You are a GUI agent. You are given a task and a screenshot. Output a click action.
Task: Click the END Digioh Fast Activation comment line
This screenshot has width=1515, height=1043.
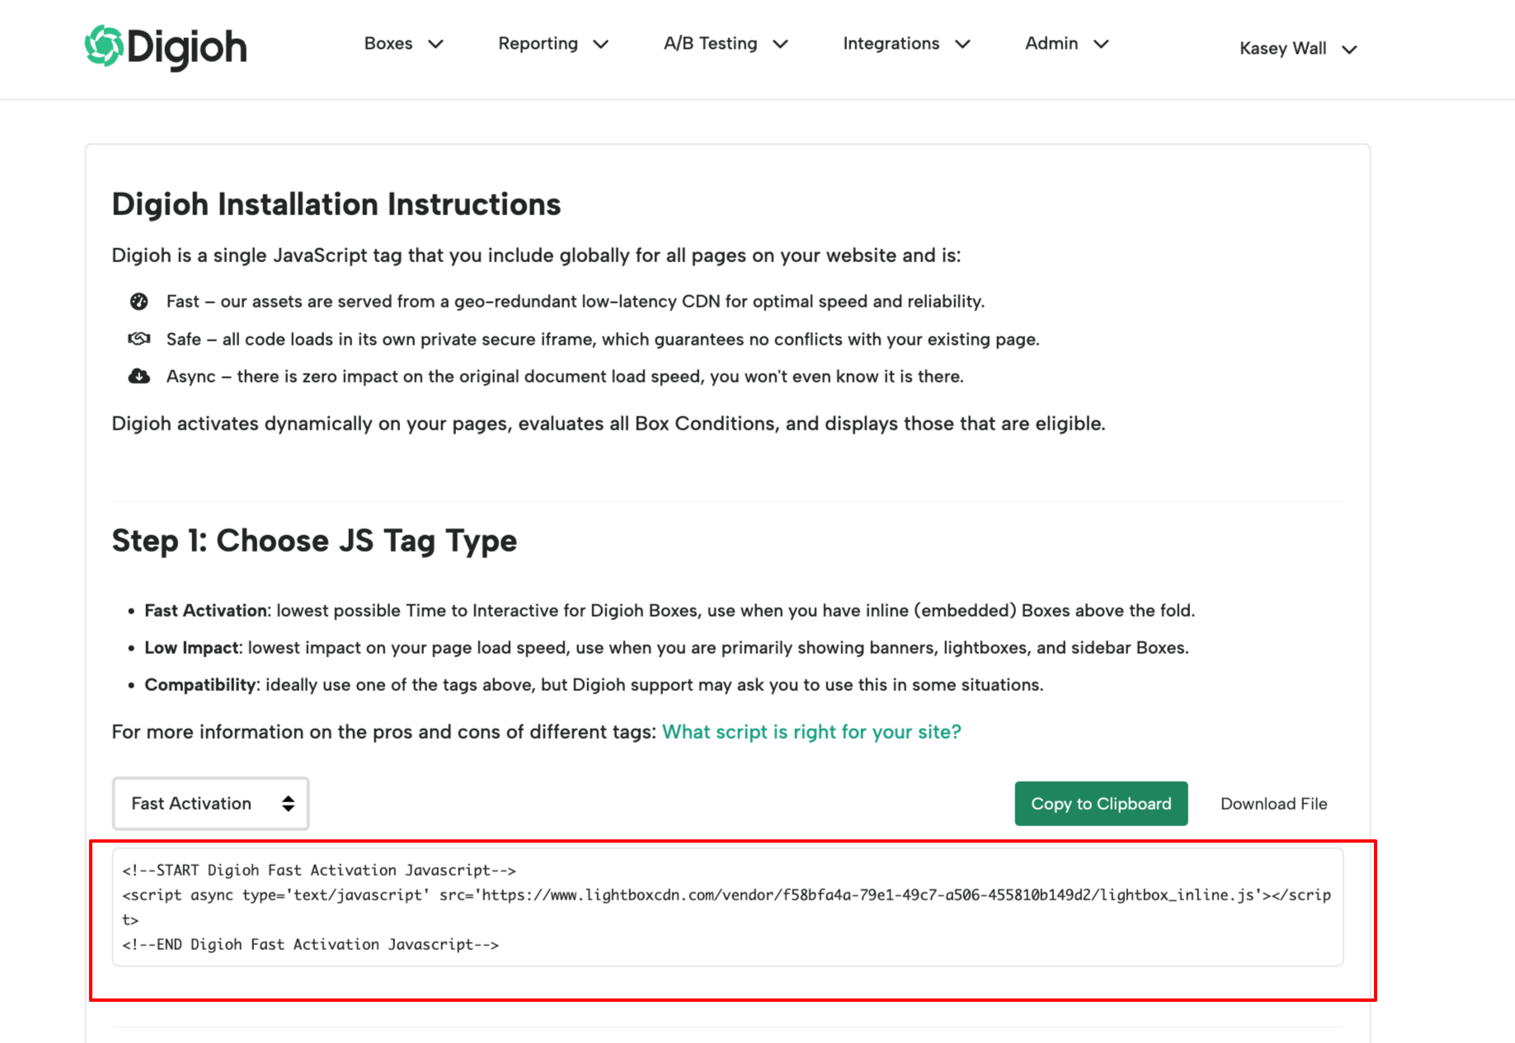click(310, 944)
